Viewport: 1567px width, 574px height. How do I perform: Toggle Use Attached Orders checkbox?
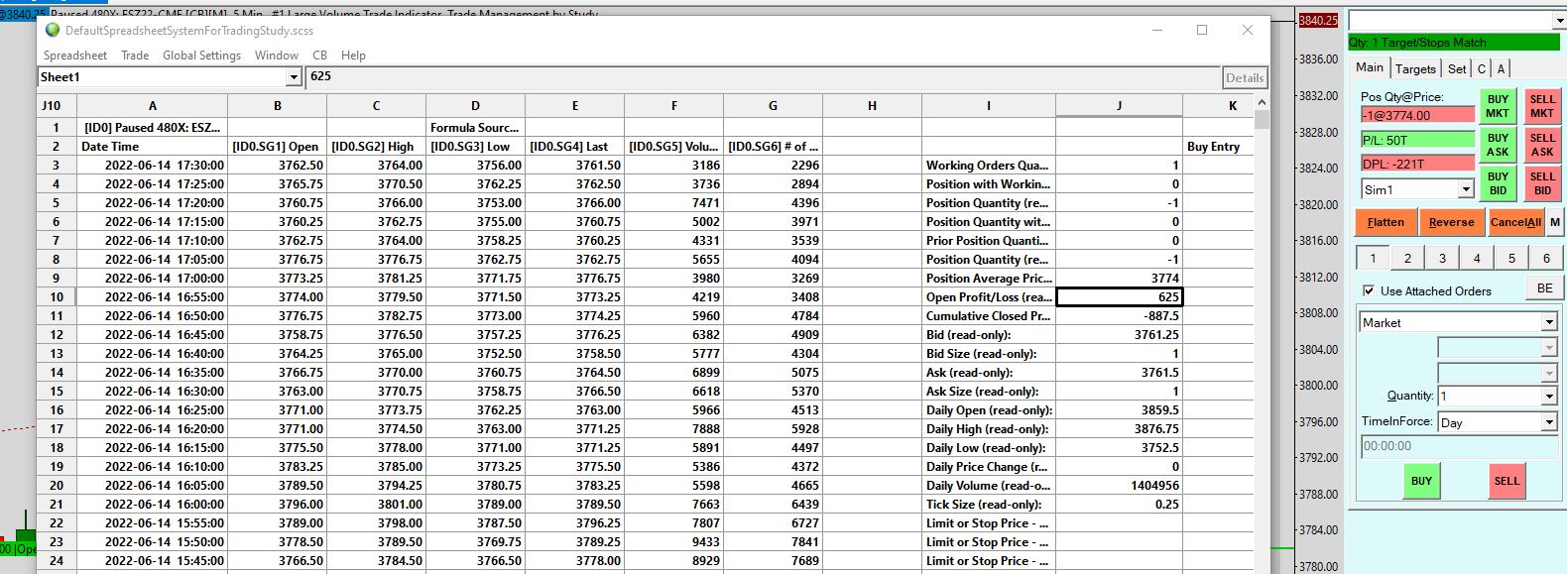coord(1369,290)
